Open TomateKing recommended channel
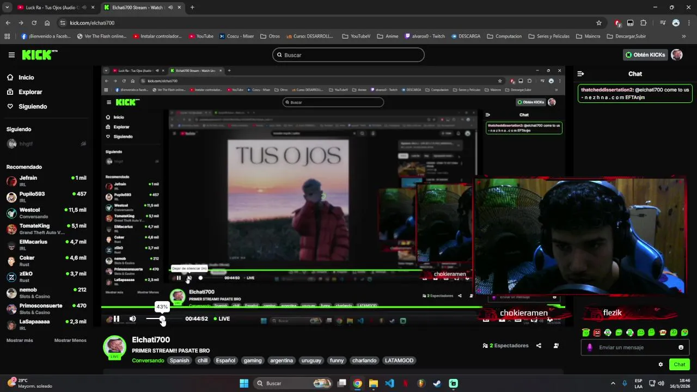697x392 pixels. click(46, 229)
